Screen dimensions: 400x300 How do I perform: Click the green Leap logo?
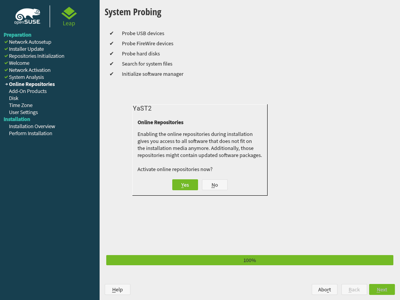69,16
